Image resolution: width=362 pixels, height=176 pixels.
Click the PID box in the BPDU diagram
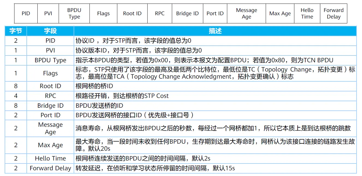pos(26,13)
